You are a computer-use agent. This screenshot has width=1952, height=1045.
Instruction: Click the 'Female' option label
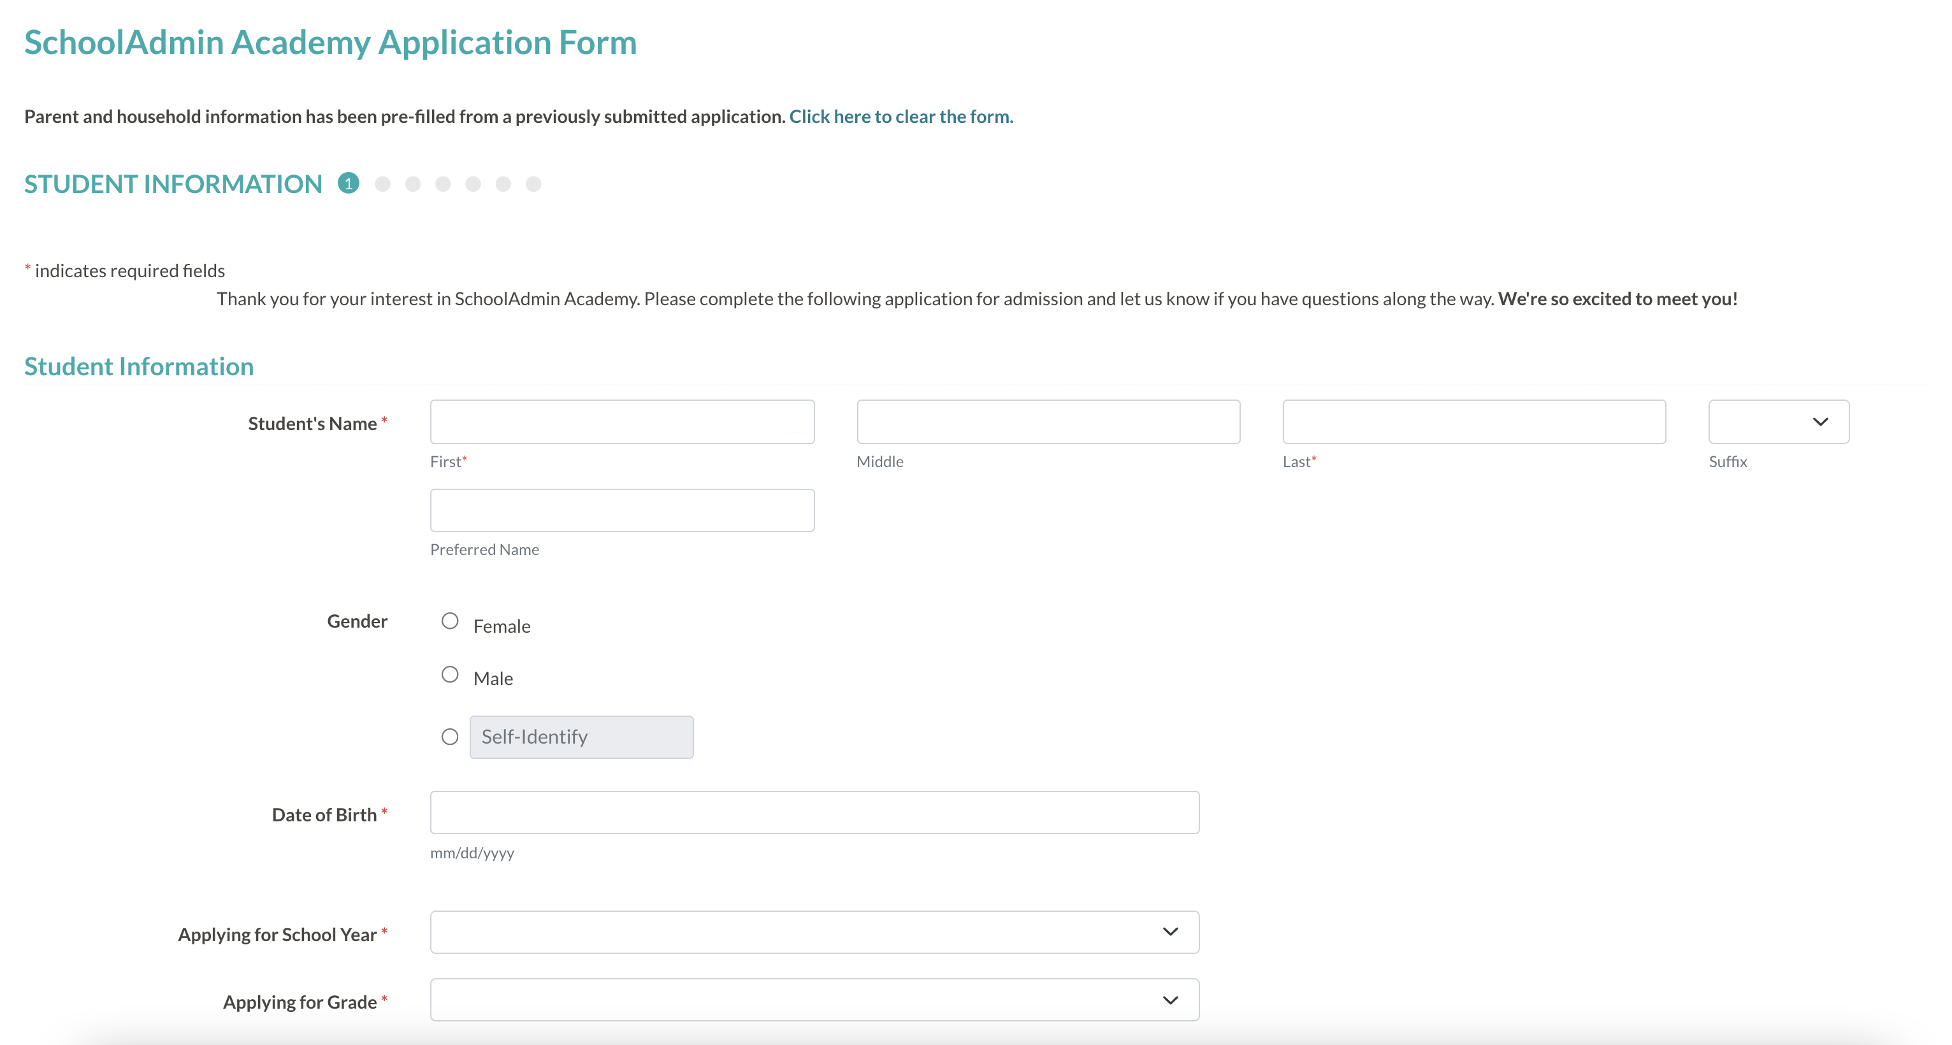502,626
